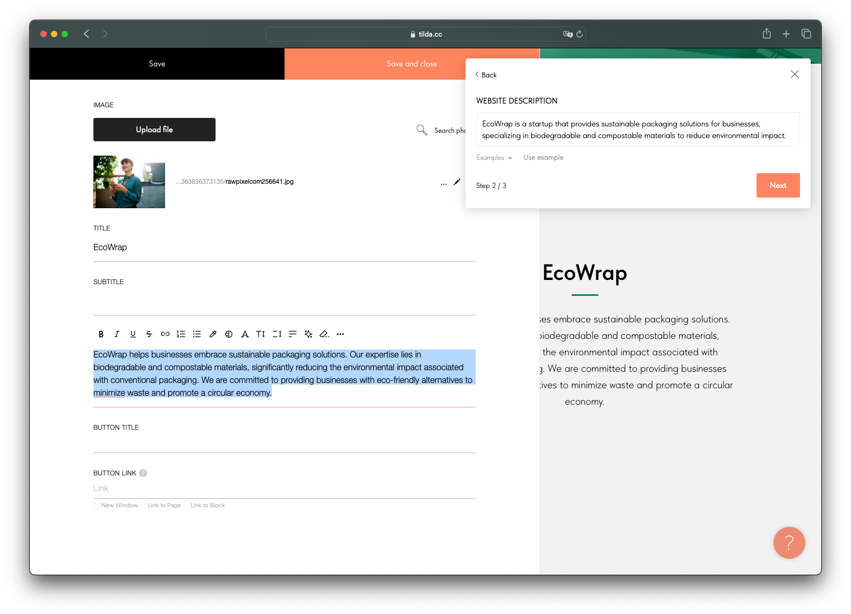Enable the New Window checkbox
The width and height of the screenshot is (851, 614).
pos(97,506)
